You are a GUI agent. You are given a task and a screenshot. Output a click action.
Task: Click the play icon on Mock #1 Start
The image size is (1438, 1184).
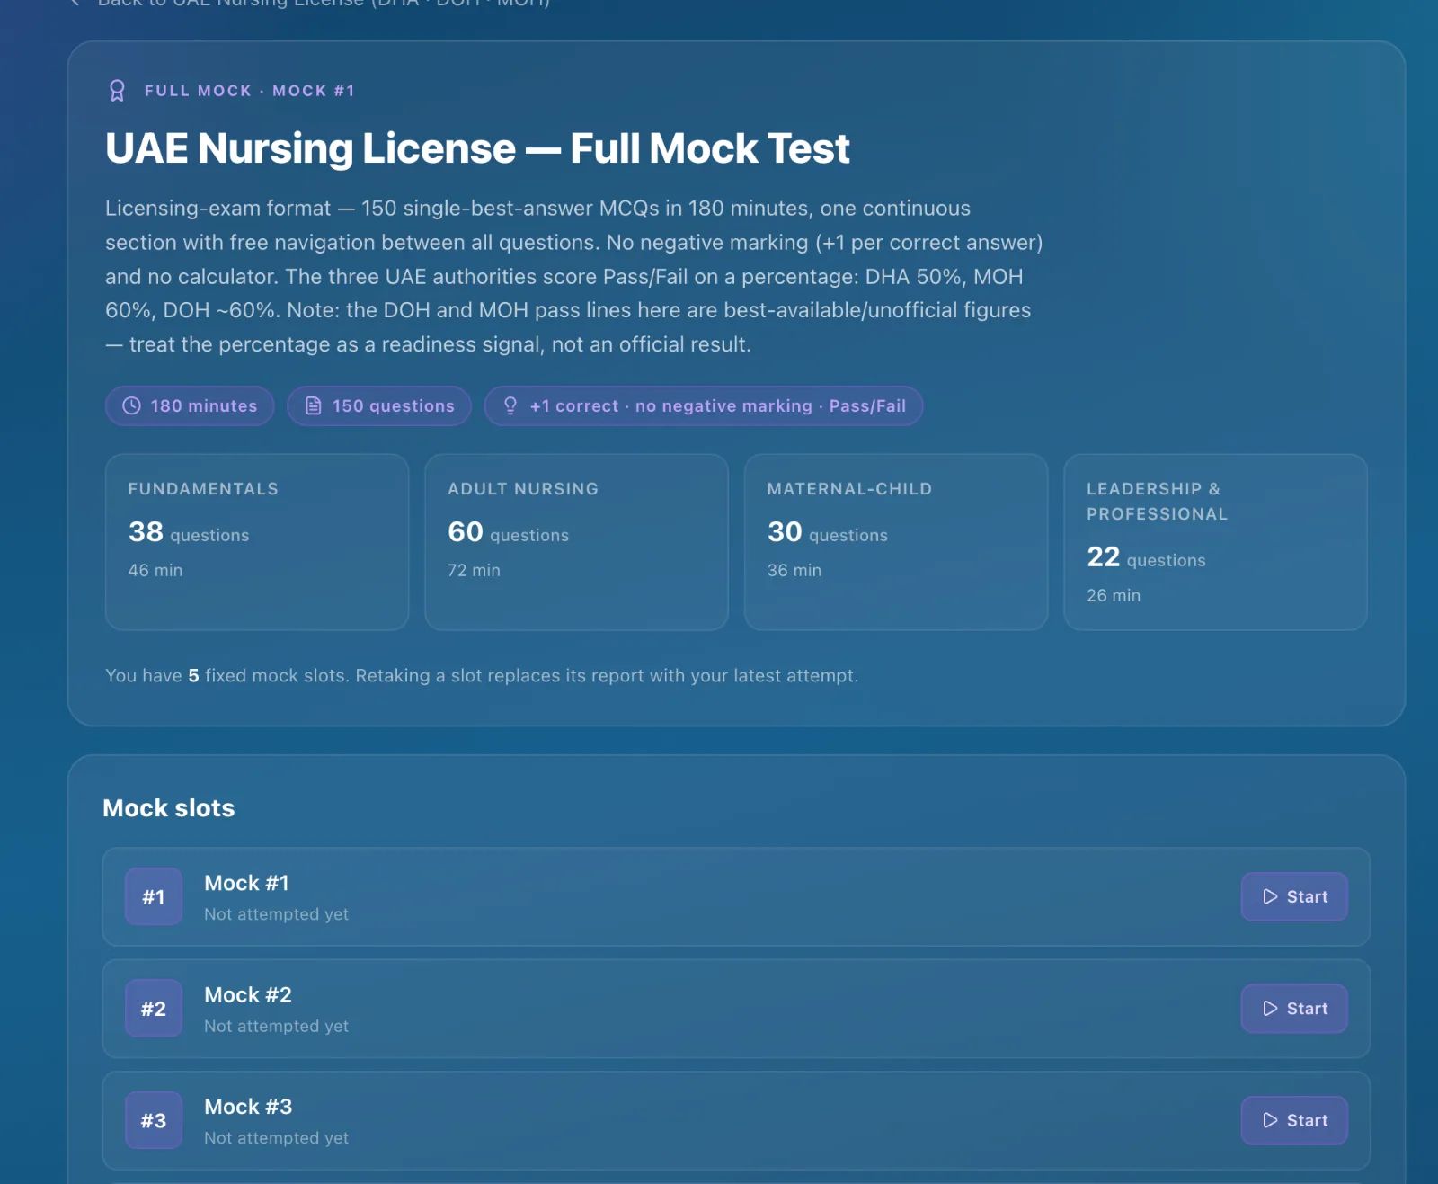(x=1270, y=896)
